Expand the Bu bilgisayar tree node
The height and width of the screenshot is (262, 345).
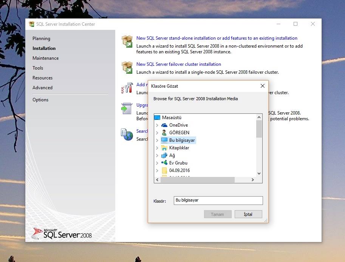tap(157, 140)
